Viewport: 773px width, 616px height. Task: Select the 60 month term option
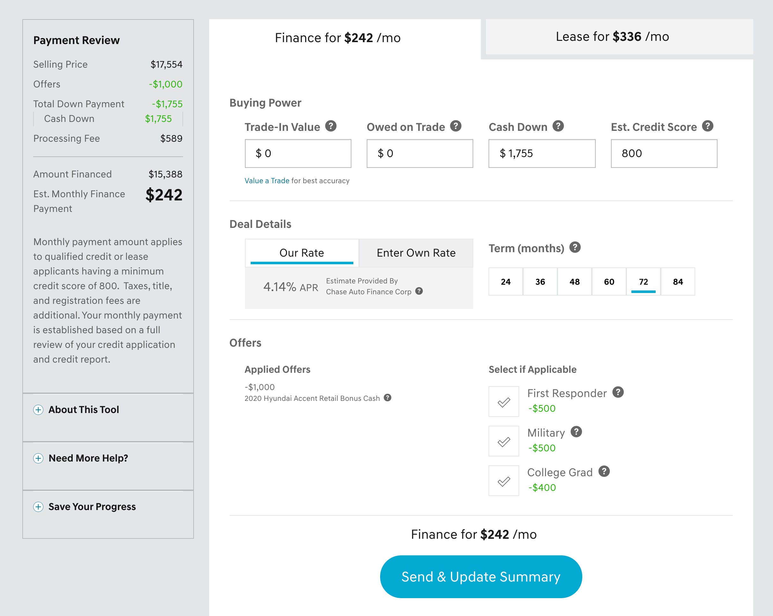609,282
